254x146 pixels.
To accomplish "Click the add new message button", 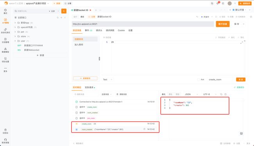I will [85, 78].
